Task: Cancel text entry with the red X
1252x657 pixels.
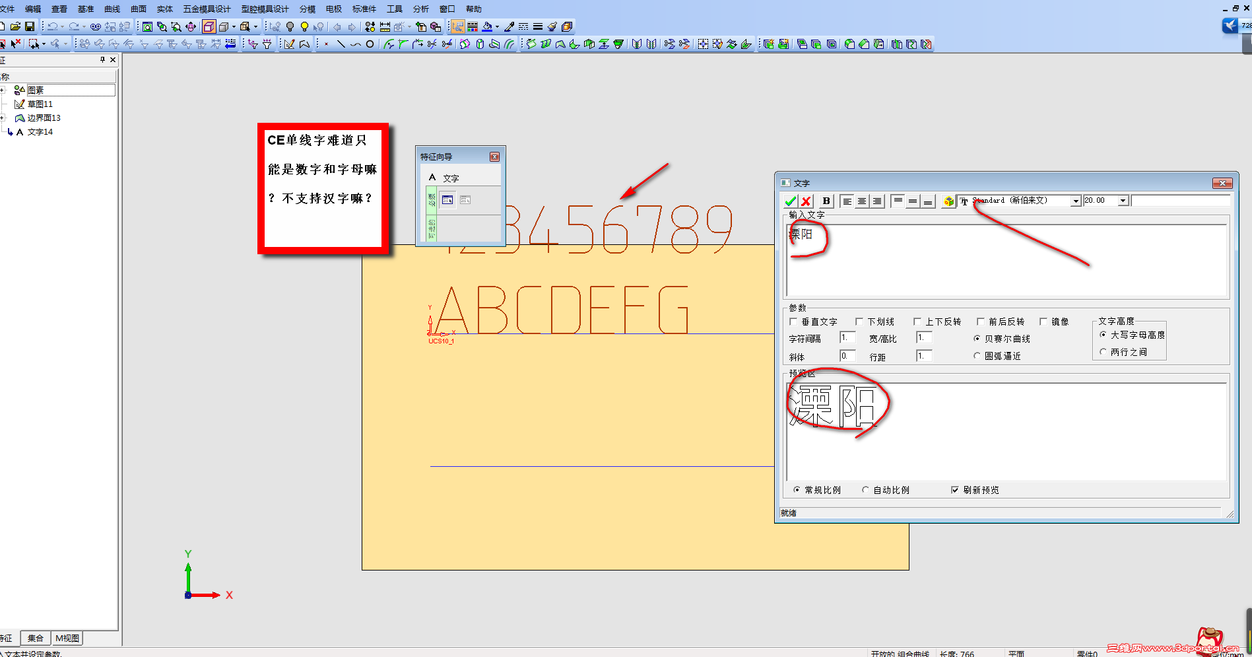Action: (806, 201)
